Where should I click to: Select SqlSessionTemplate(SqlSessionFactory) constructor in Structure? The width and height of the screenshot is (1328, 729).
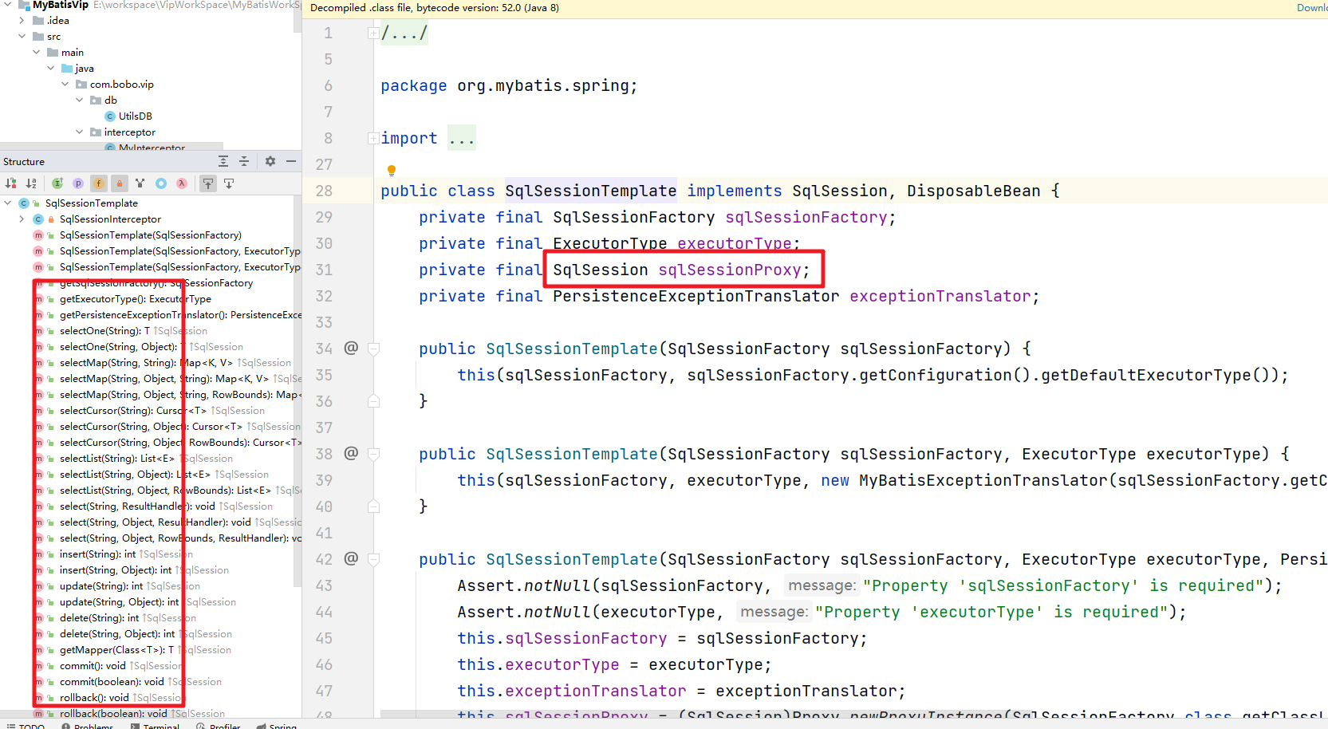150,235
